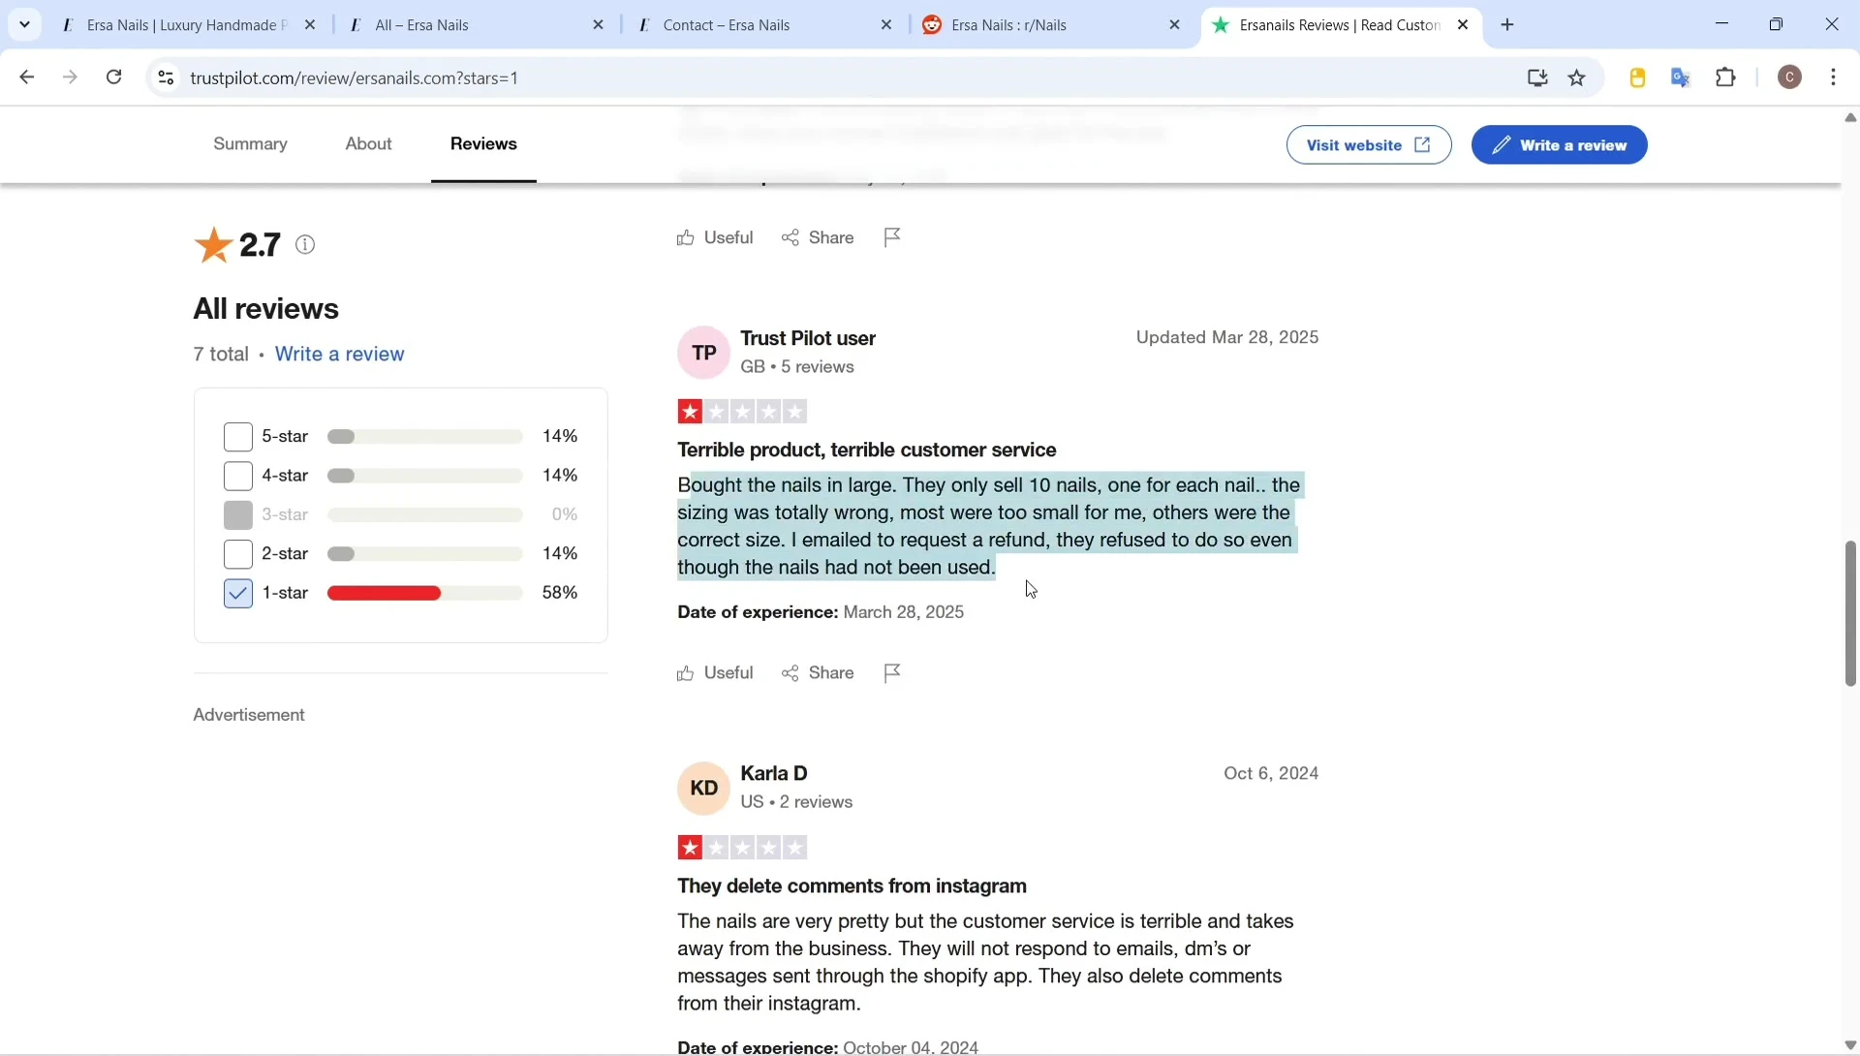1860x1056 pixels.
Task: Click the Visit website button
Action: [x=1369, y=145]
